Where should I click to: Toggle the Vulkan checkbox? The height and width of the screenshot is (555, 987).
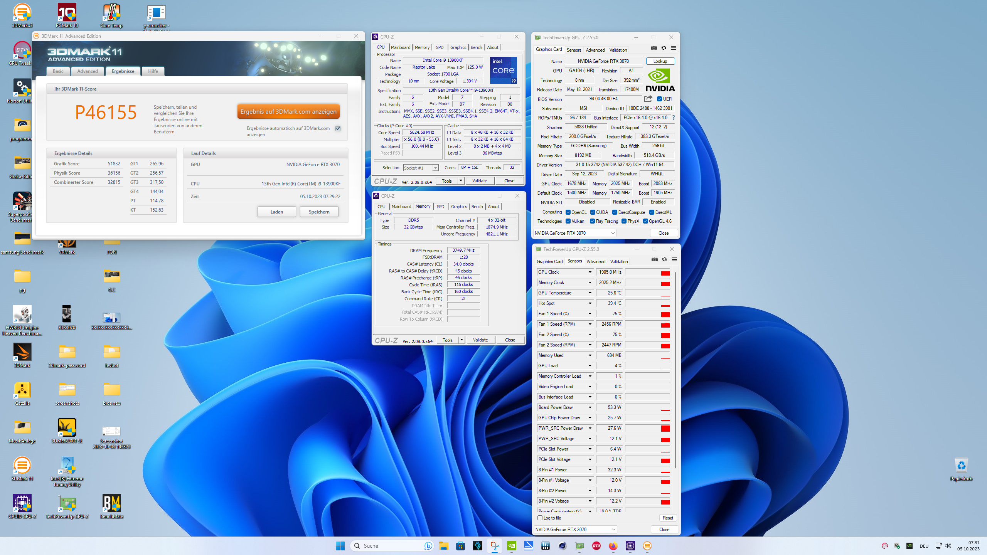point(568,221)
